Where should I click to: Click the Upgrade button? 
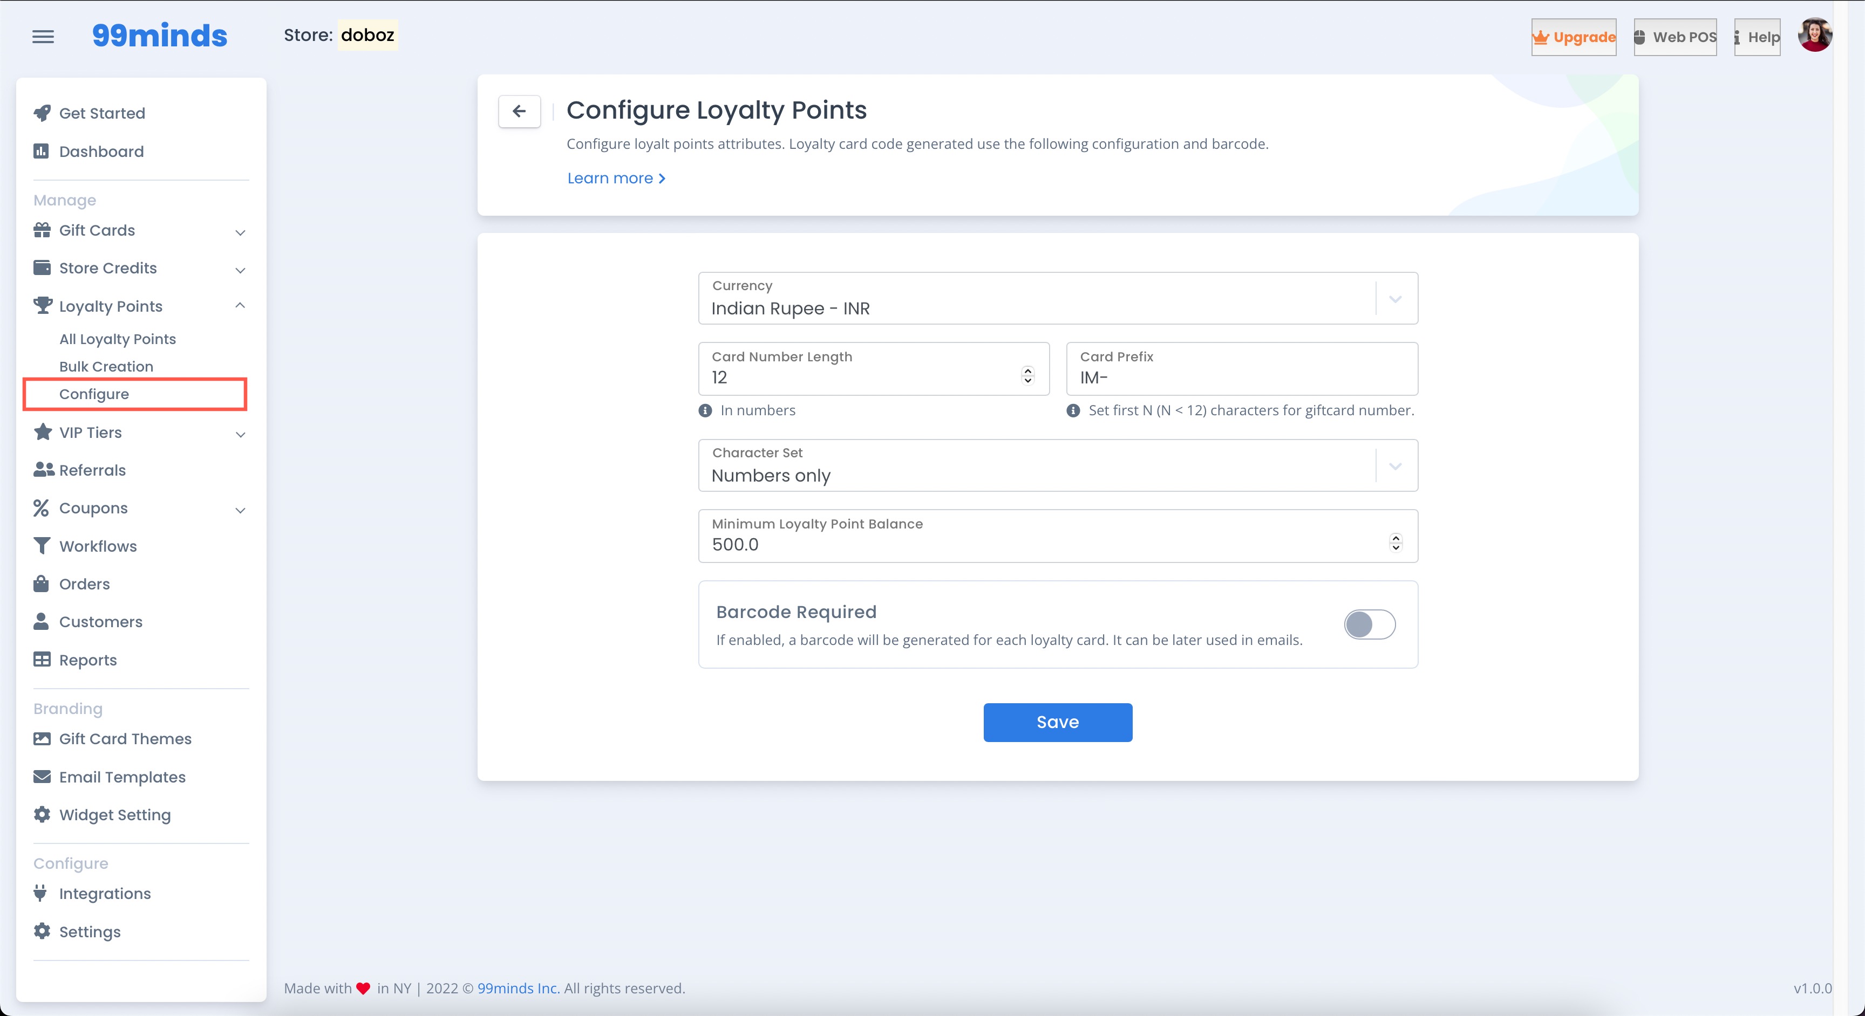pyautogui.click(x=1574, y=37)
